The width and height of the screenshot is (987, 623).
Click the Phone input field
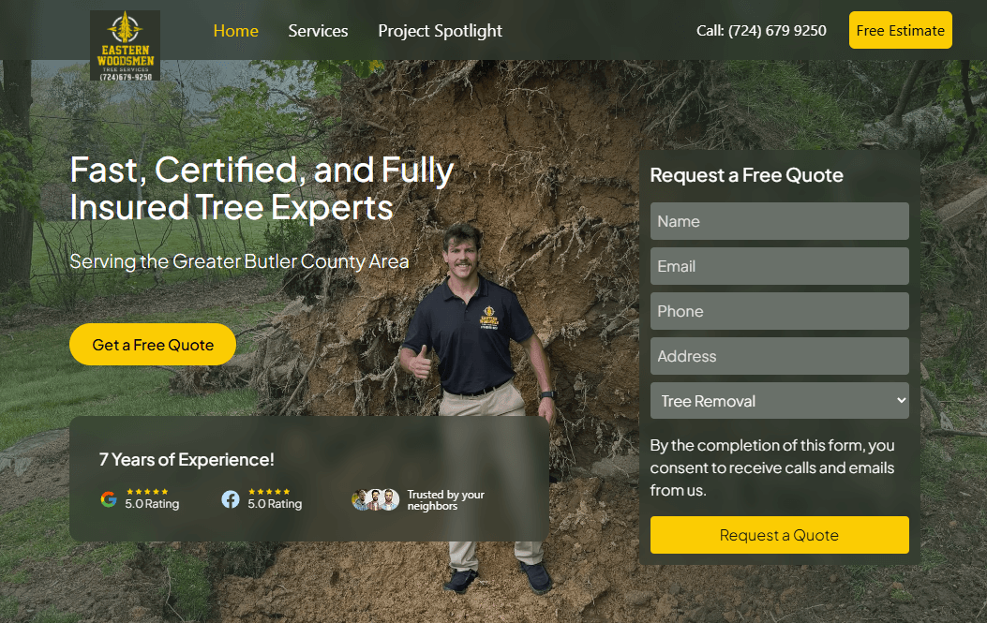(x=779, y=311)
